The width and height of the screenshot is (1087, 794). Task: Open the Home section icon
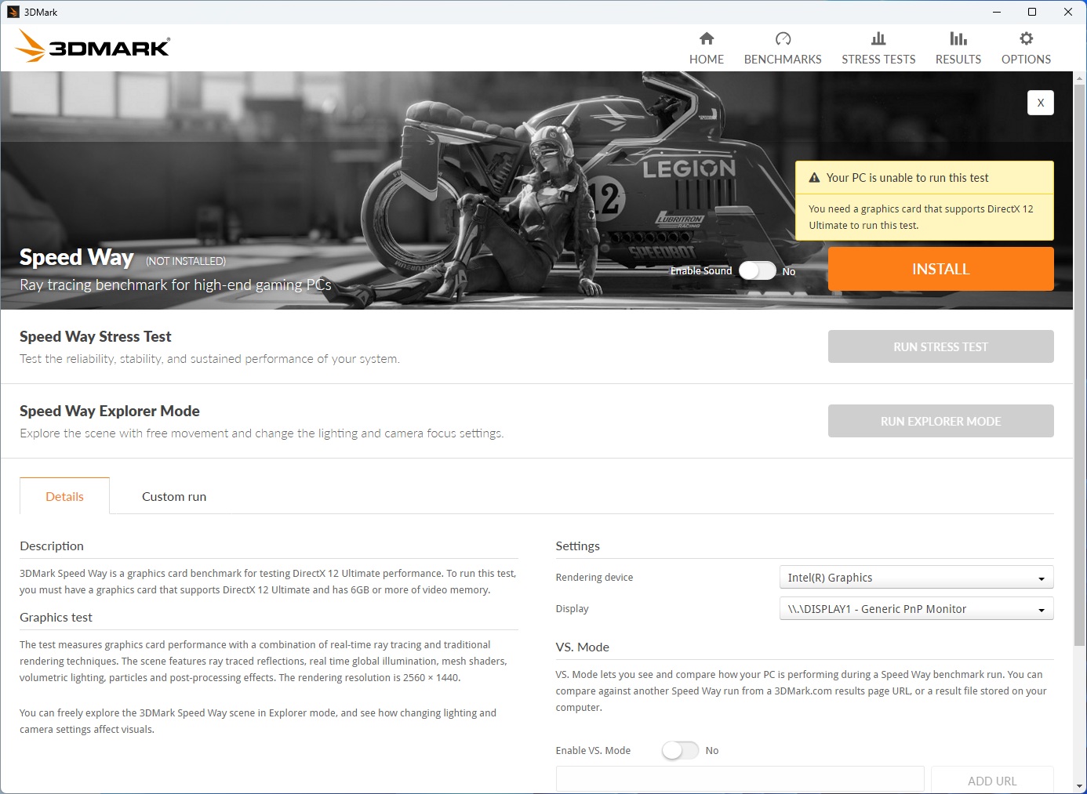(707, 38)
